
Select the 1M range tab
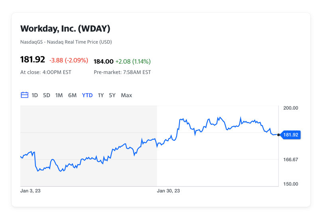(x=59, y=95)
